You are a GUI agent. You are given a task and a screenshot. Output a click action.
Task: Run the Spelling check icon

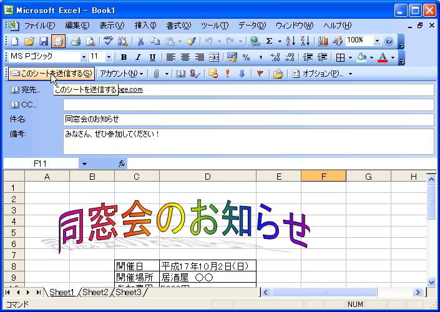pos(108,41)
